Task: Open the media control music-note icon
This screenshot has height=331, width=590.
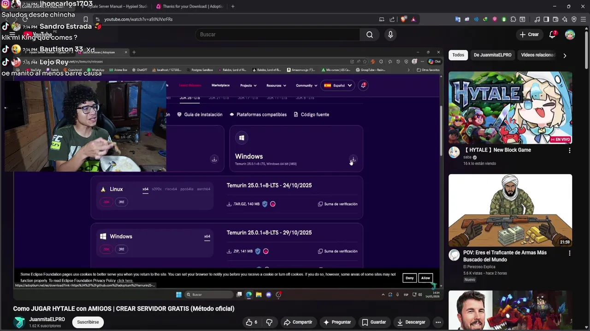Action: (537, 19)
